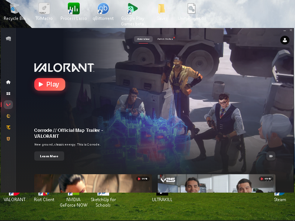295x221 pixels.
Task: Click the NVIDIA GeForce NOW desktop shortcut
Action: click(74, 200)
